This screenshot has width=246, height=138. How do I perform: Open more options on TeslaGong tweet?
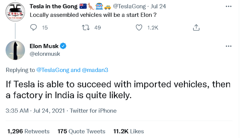[x=228, y=6]
